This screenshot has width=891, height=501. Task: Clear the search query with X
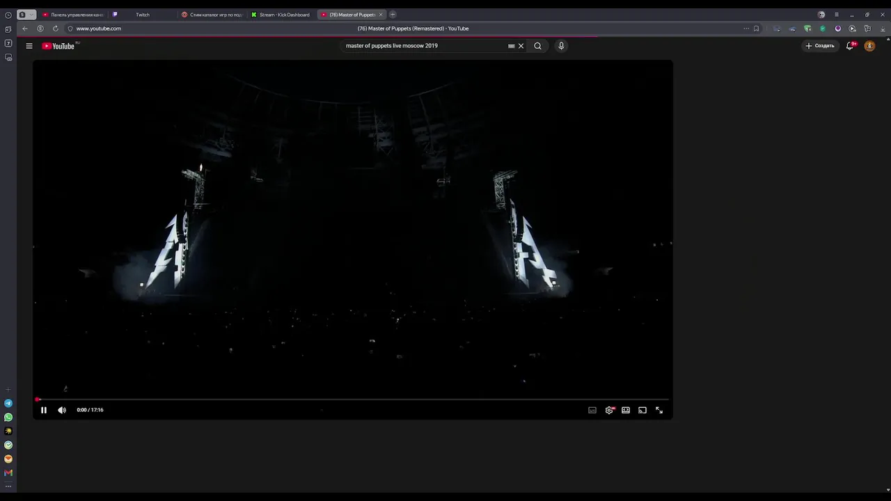click(521, 46)
